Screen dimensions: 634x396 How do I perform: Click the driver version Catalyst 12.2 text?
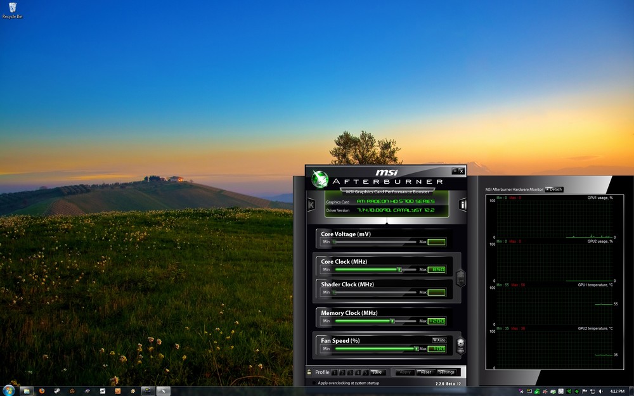(396, 210)
